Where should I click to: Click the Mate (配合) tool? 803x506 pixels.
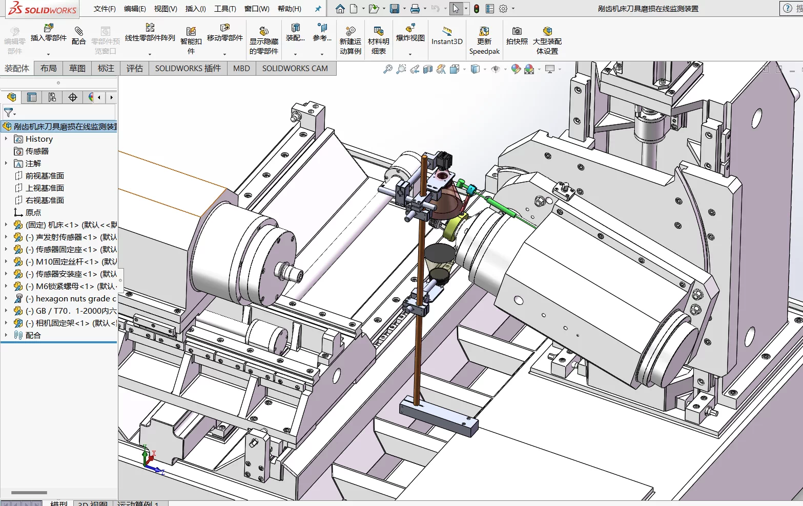coord(78,36)
